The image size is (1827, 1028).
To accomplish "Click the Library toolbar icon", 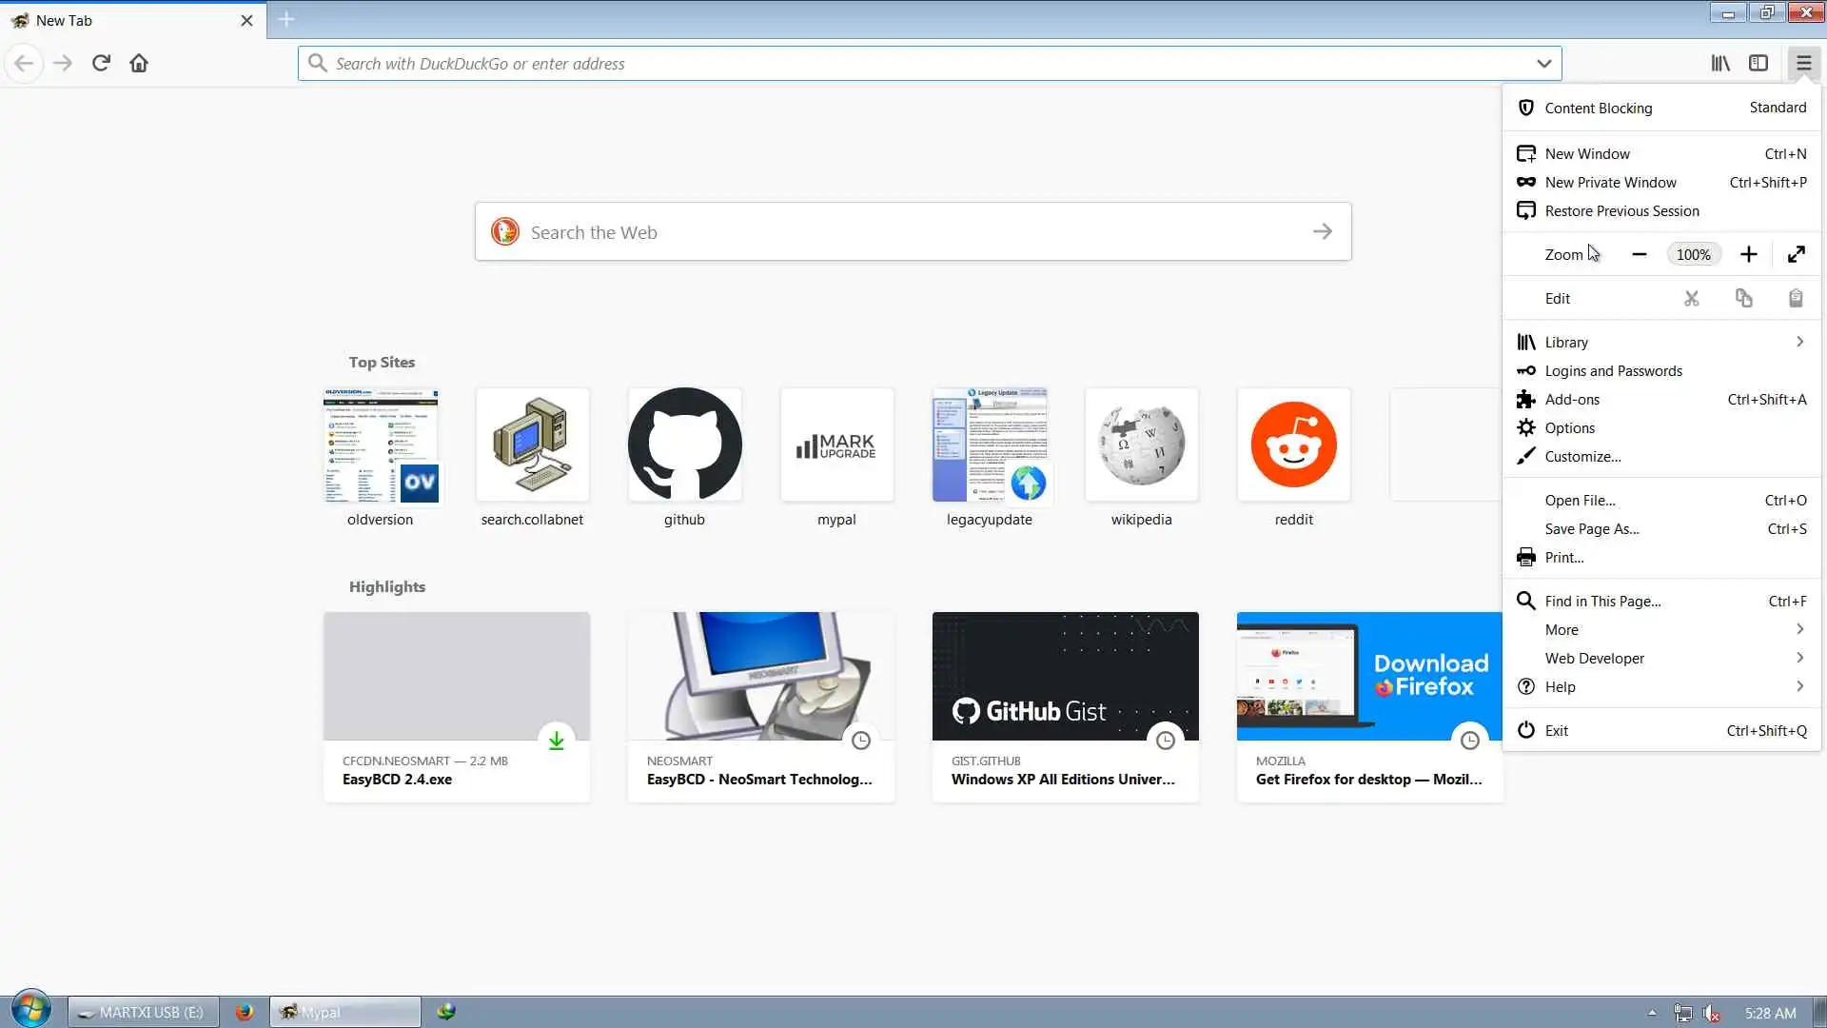I will coord(1720,63).
